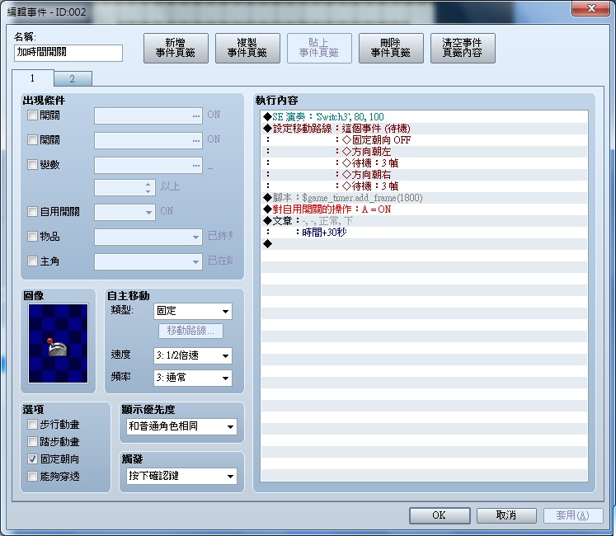Check the 步行動畫 option
Viewport: 616px width, 536px height.
(32, 425)
